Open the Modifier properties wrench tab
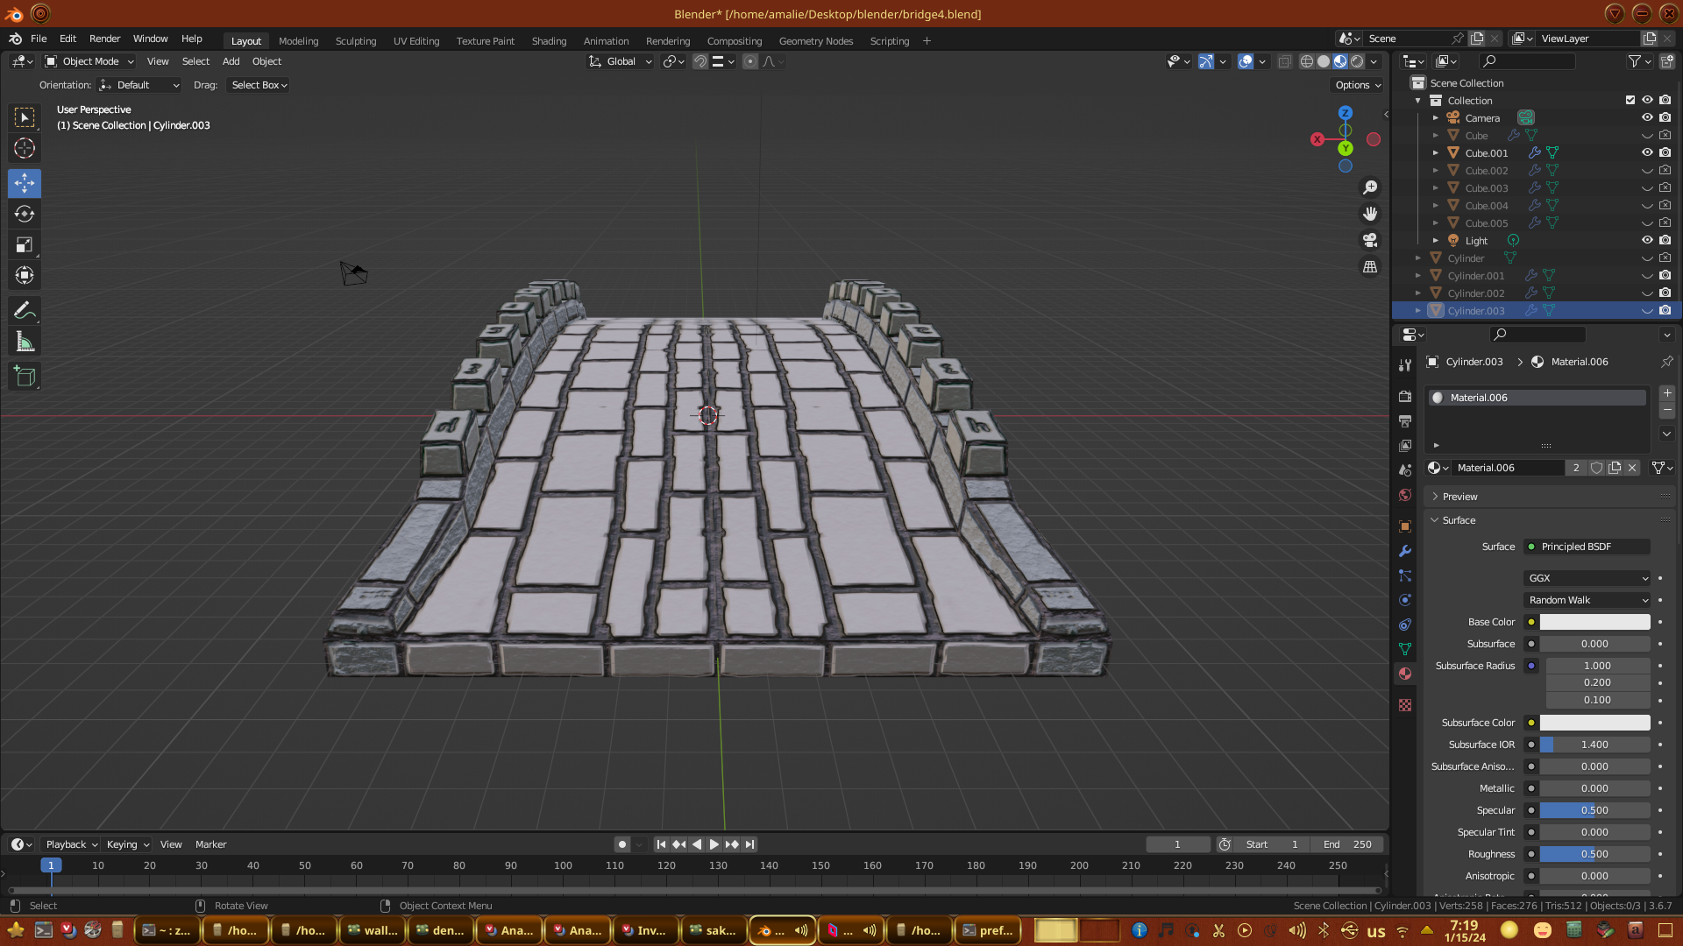Screen dimensions: 1683x946 (x=1405, y=551)
